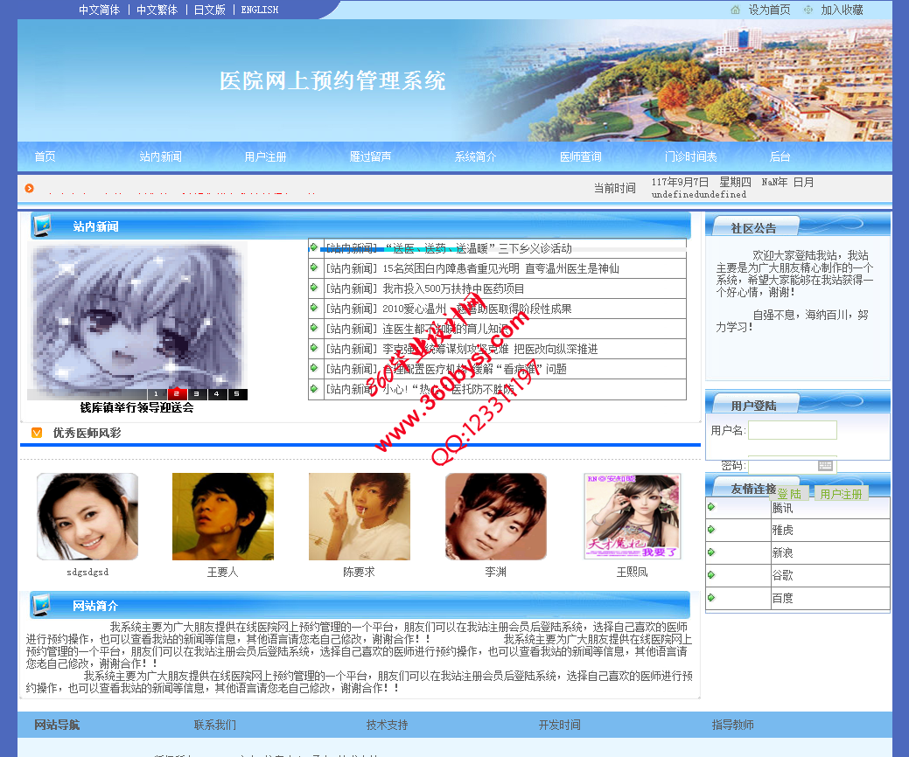Image resolution: width=909 pixels, height=757 pixels.
Task: Open friendly link 新浪
Action: pos(782,552)
